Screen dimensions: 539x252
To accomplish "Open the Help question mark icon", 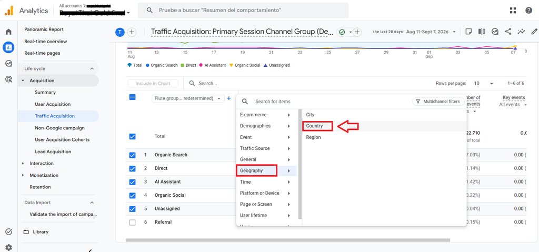I will [528, 11].
